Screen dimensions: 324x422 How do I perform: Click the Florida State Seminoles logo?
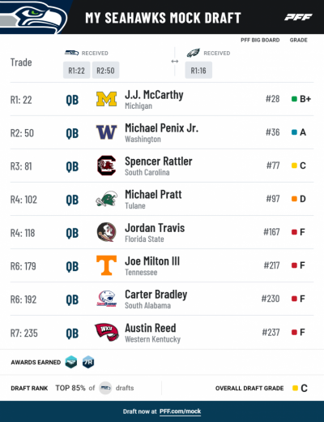point(107,232)
